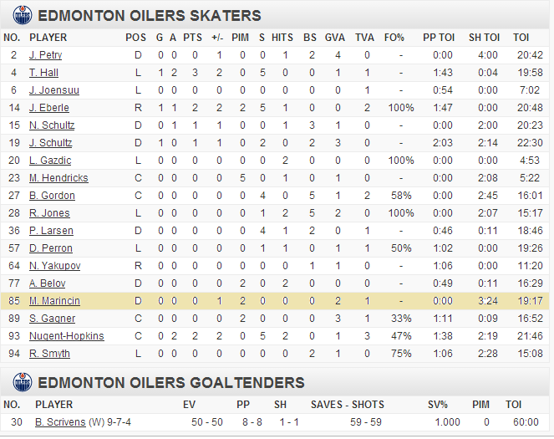Open T. Hall's player page
The width and height of the screenshot is (554, 439).
pyautogui.click(x=43, y=73)
